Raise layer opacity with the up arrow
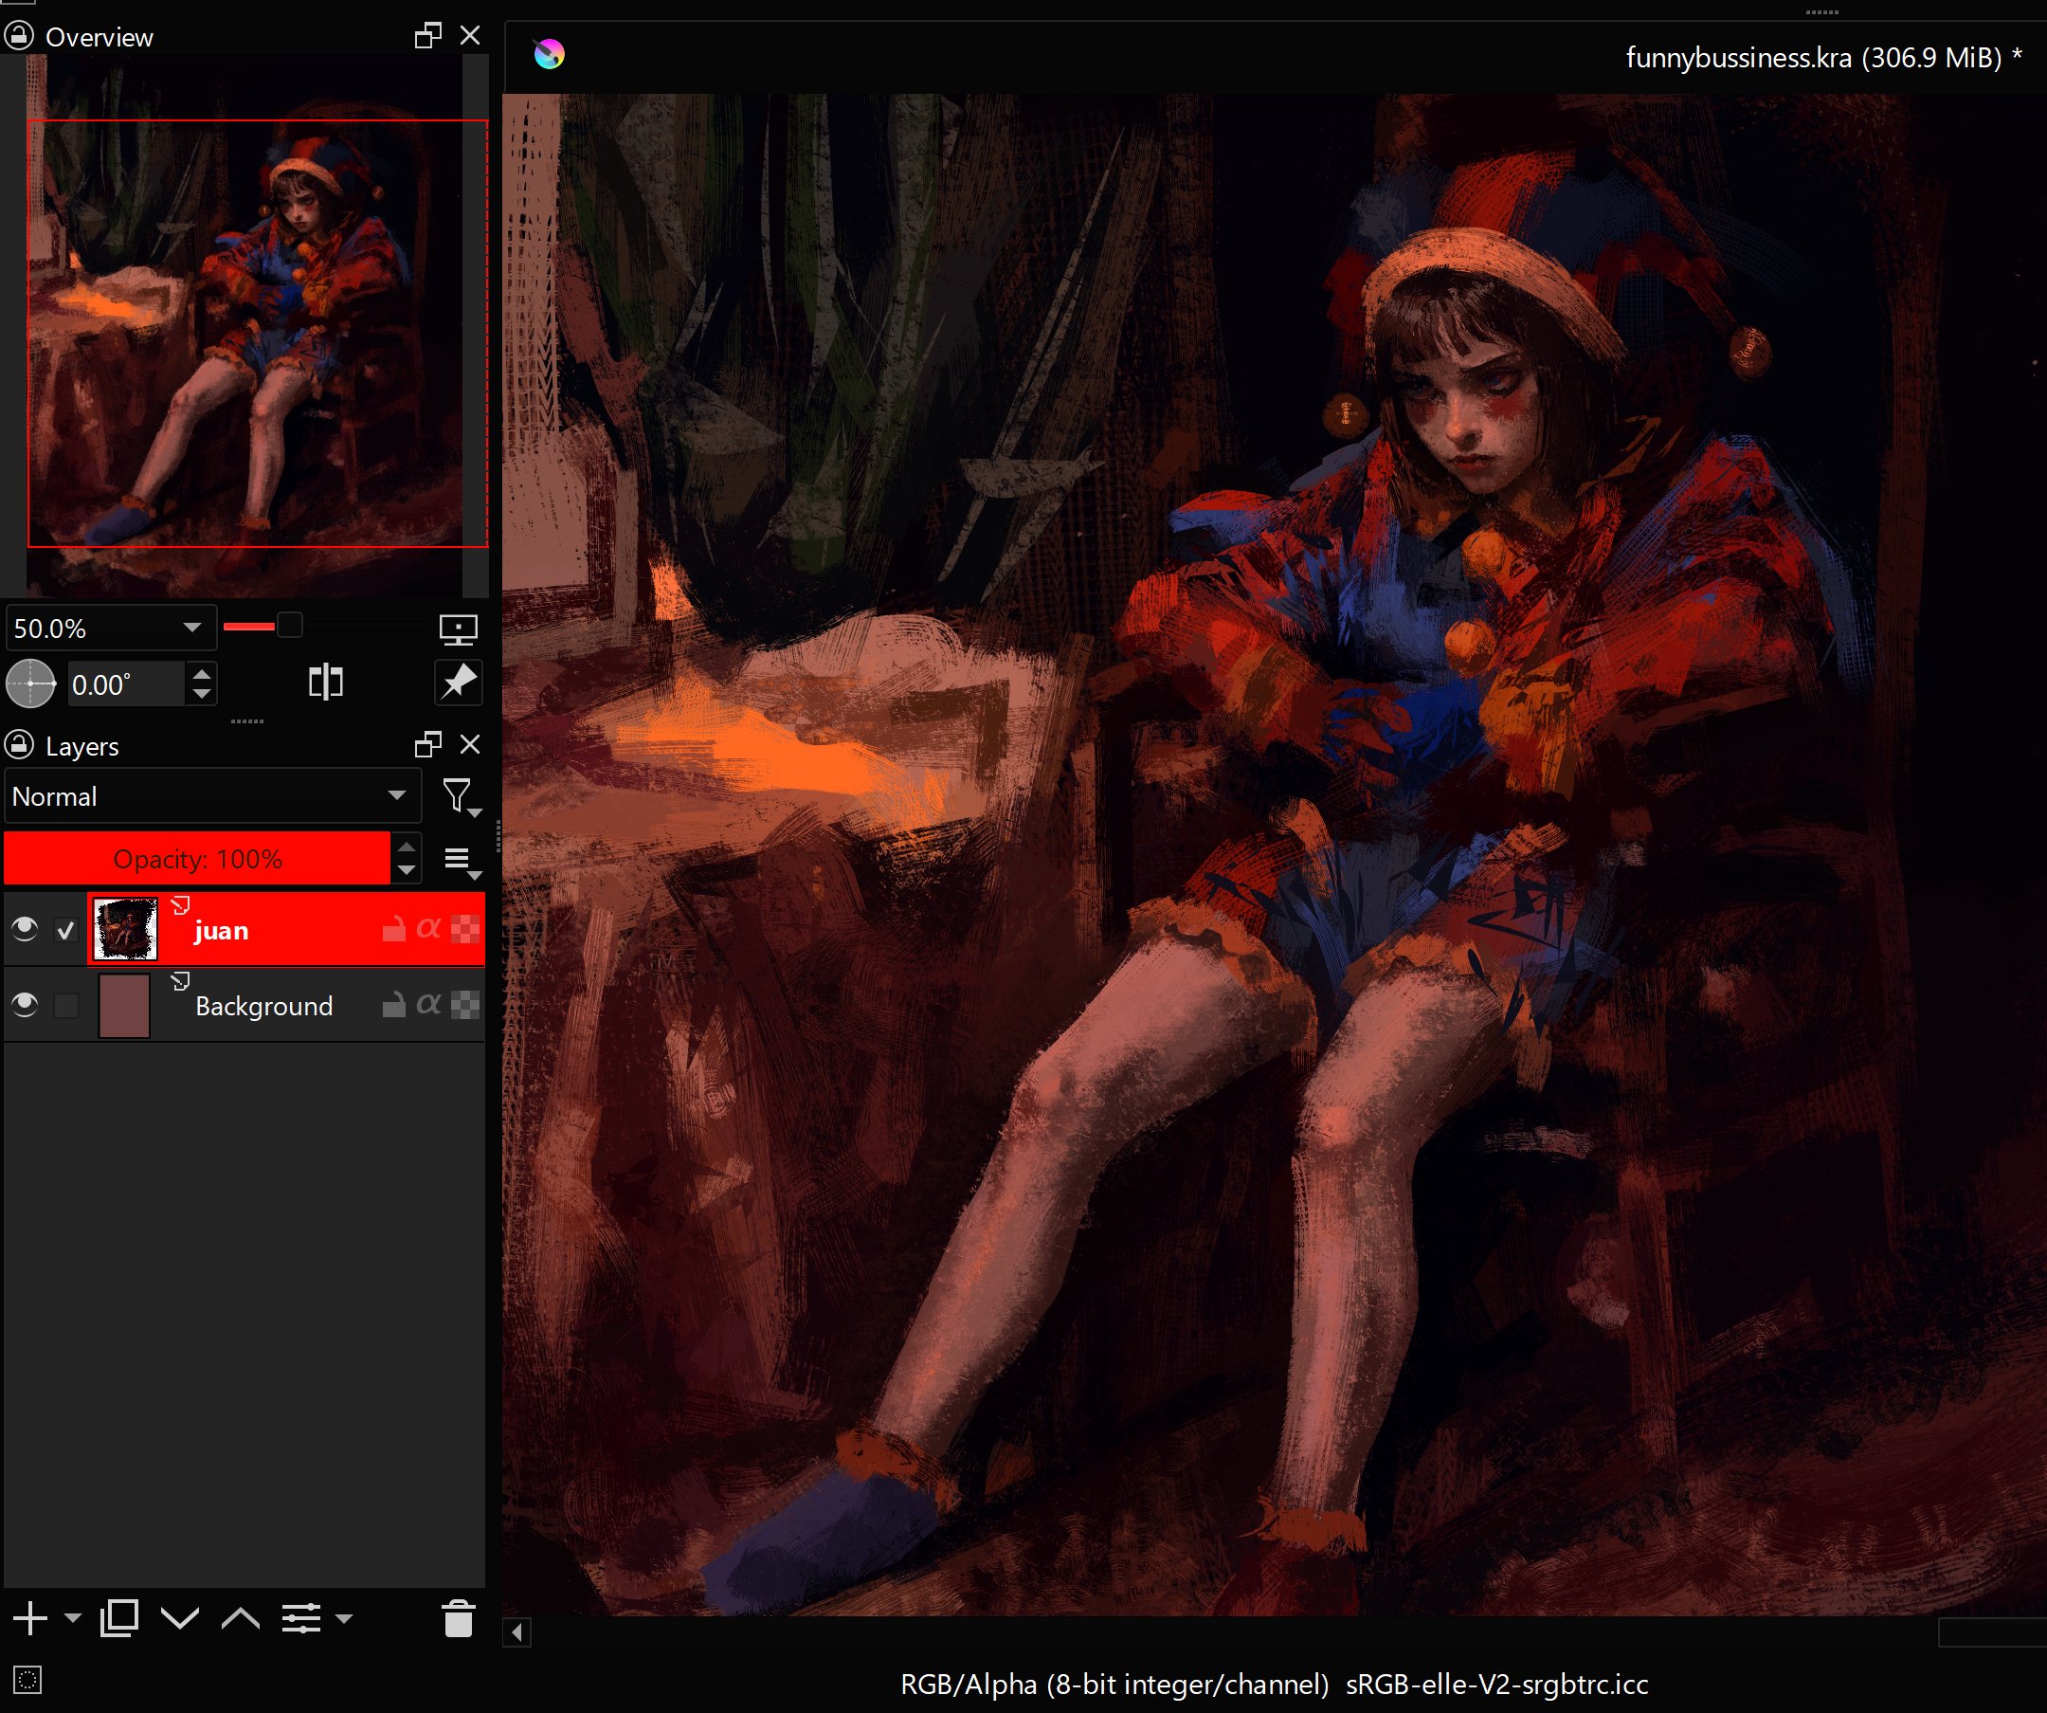 (x=407, y=847)
